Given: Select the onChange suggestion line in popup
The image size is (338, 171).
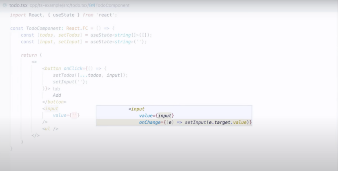Looking at the screenshot, I should (174, 122).
